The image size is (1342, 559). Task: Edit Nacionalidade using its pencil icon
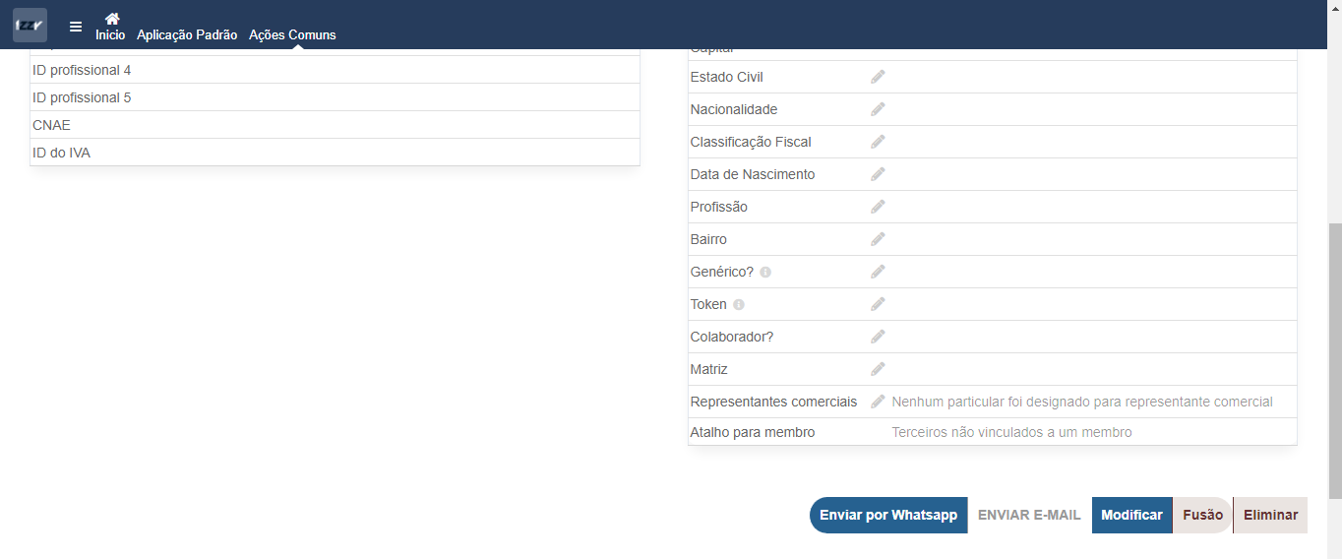click(x=878, y=109)
